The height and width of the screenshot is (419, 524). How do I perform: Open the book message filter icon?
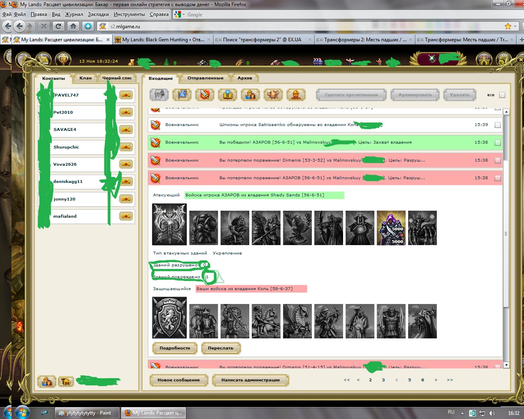228,95
